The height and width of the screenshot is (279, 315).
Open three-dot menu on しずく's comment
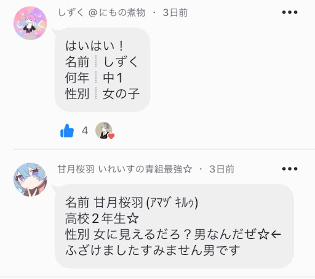coord(290,12)
